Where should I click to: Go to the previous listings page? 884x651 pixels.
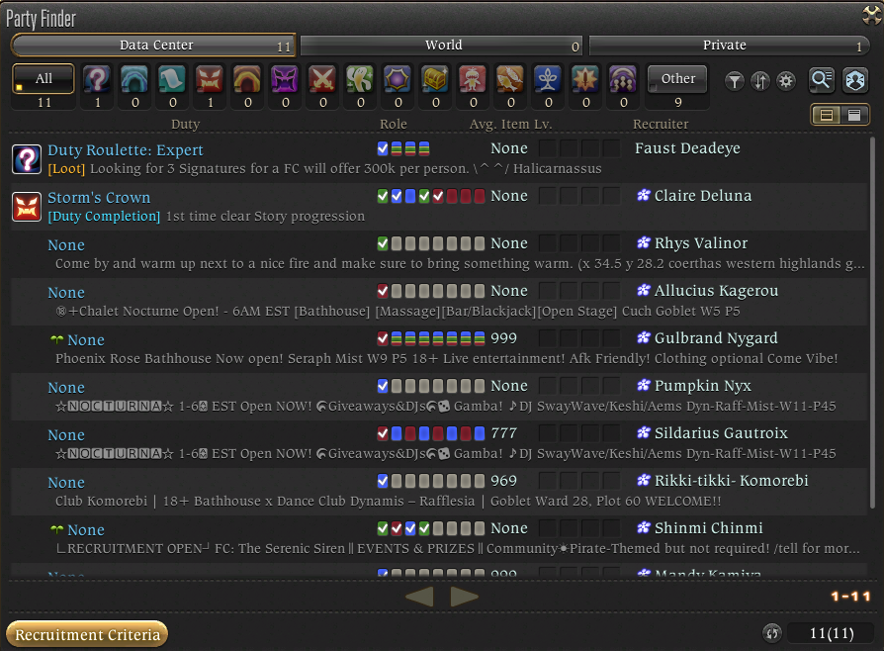pyautogui.click(x=419, y=597)
